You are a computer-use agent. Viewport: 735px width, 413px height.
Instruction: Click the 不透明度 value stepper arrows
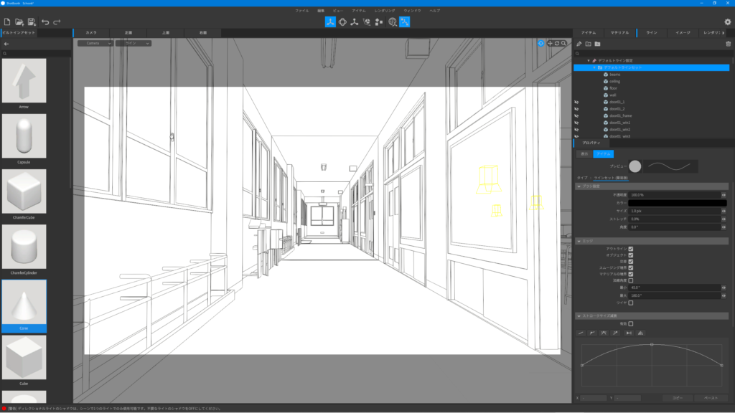tap(724, 195)
